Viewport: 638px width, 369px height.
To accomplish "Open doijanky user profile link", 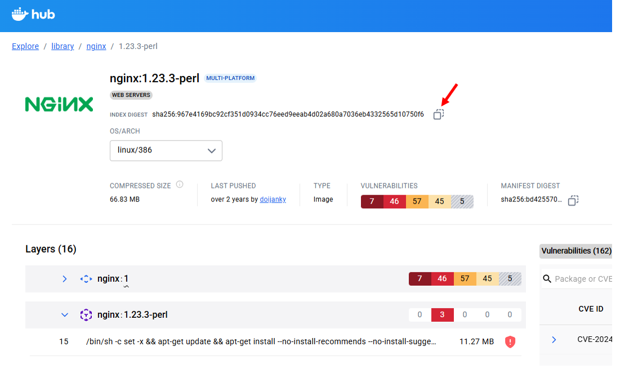I will (273, 200).
